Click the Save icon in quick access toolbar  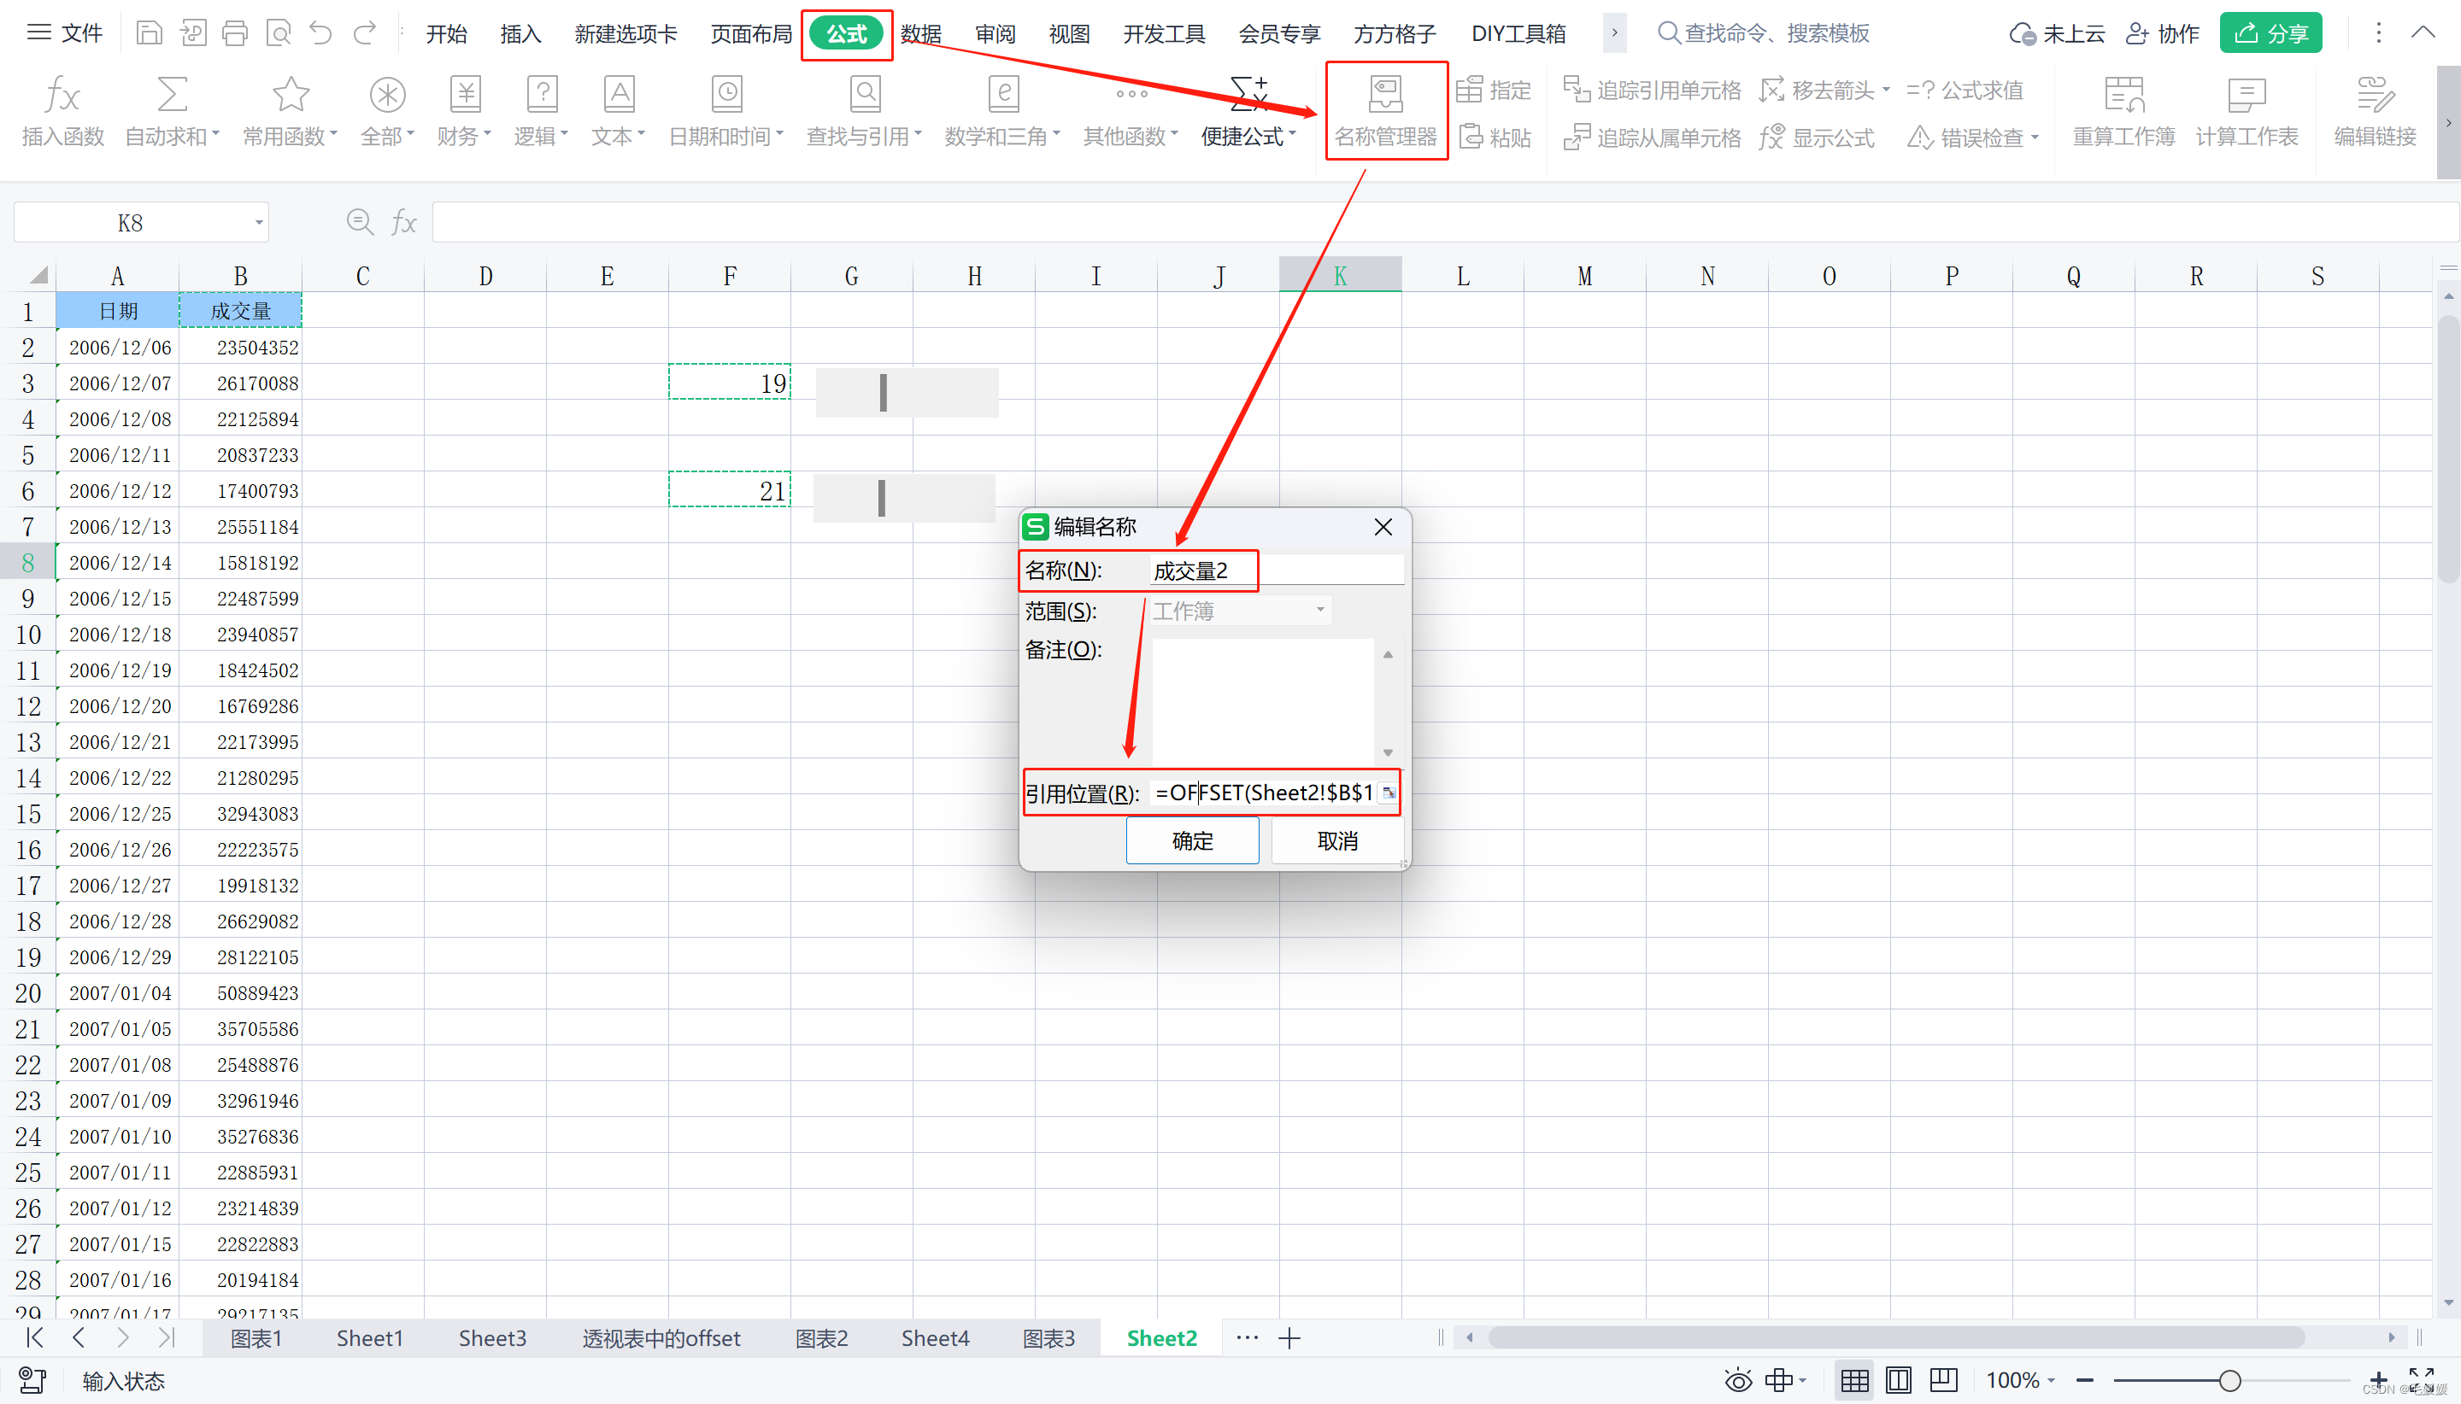pos(149,34)
